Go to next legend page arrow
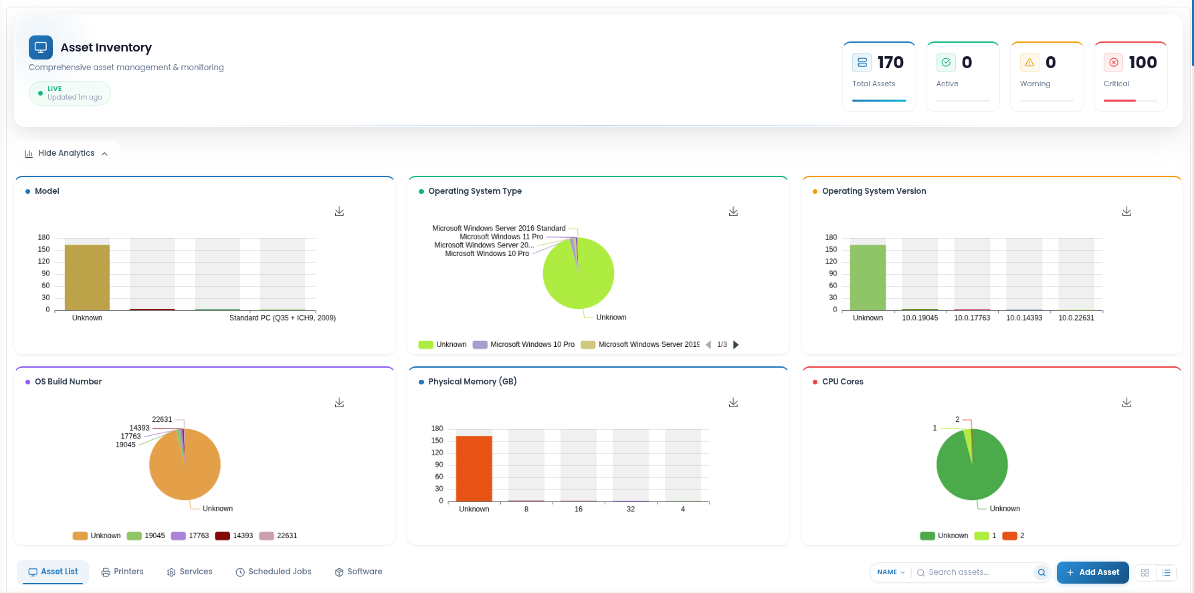Screen dimensions: 1194x593 (736, 345)
